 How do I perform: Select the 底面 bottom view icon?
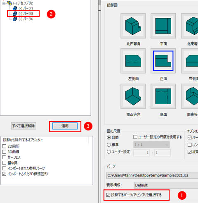[163, 96]
